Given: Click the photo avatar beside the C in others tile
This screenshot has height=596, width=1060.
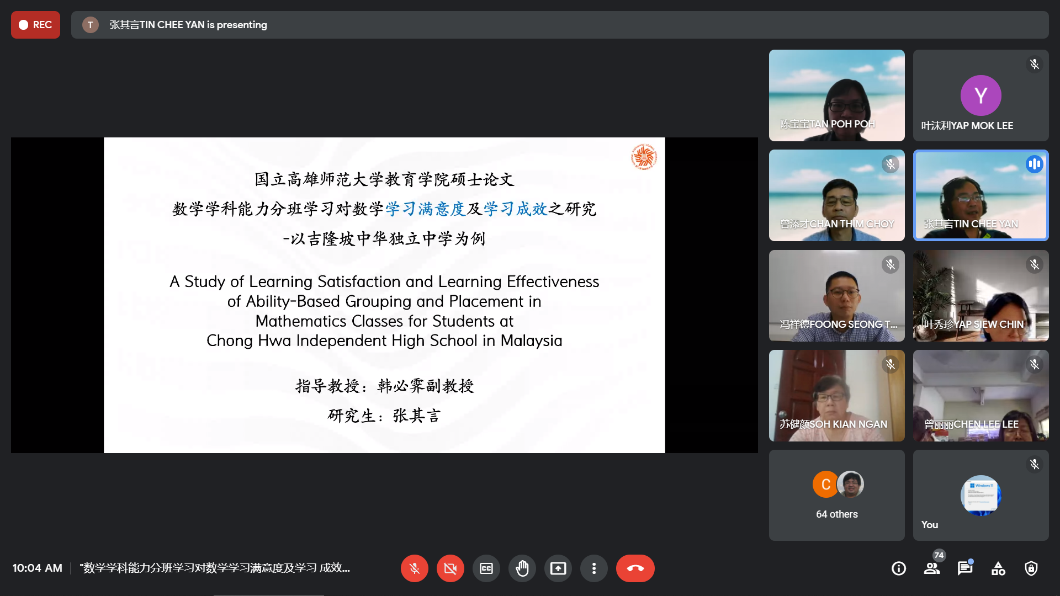Looking at the screenshot, I should [x=851, y=485].
